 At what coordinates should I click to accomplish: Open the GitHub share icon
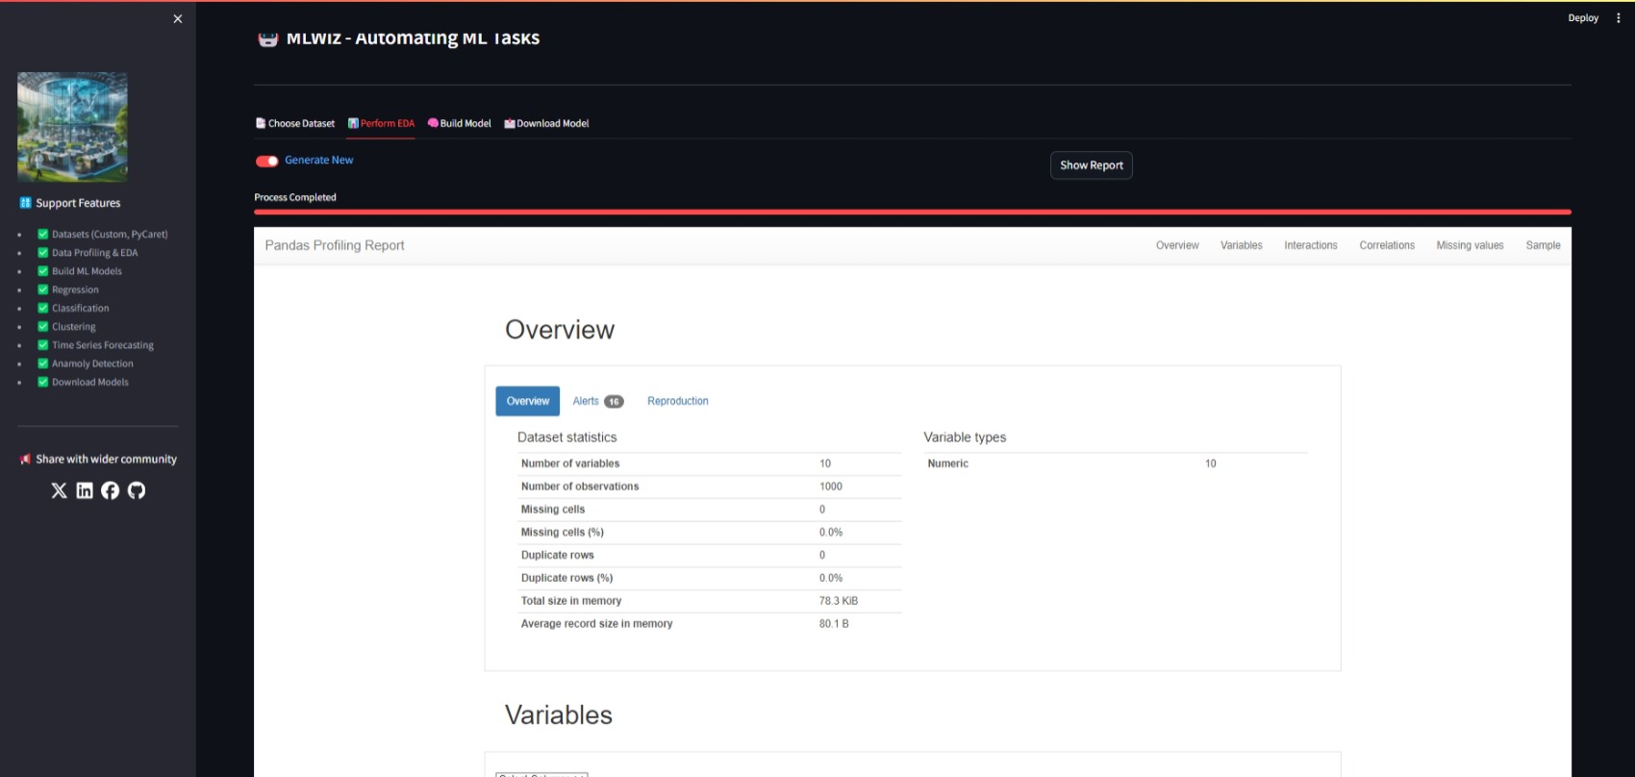click(137, 490)
